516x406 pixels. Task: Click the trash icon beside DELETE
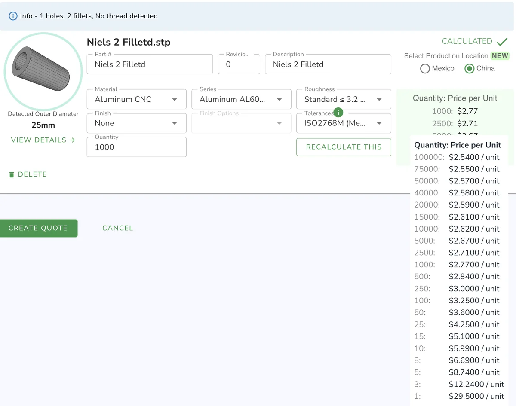[12, 174]
